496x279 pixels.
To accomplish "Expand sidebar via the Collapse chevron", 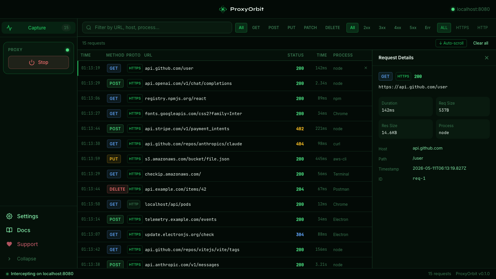I will (x=9, y=259).
